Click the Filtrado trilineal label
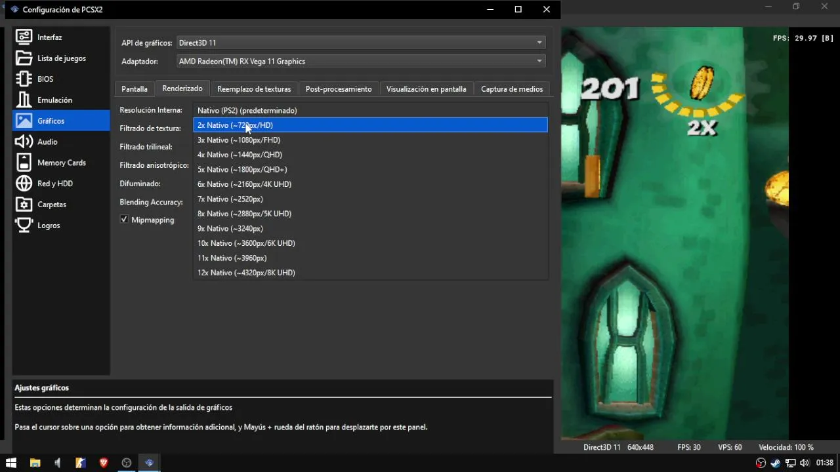The width and height of the screenshot is (840, 472). pos(146,147)
